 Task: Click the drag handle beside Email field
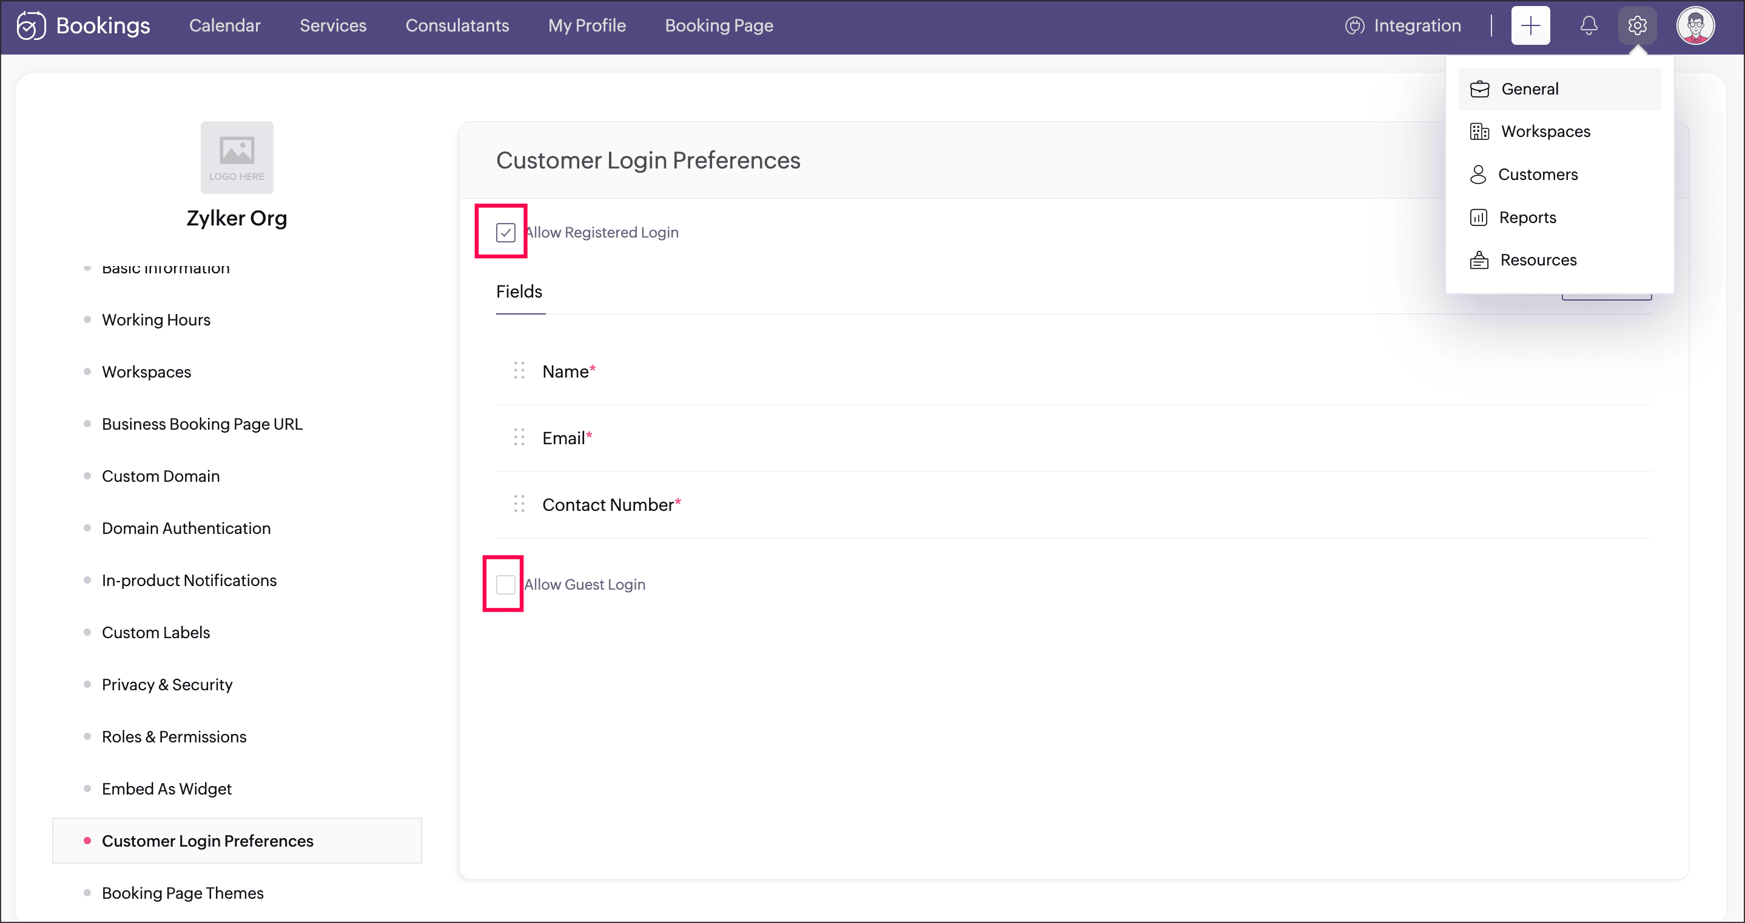coord(519,437)
